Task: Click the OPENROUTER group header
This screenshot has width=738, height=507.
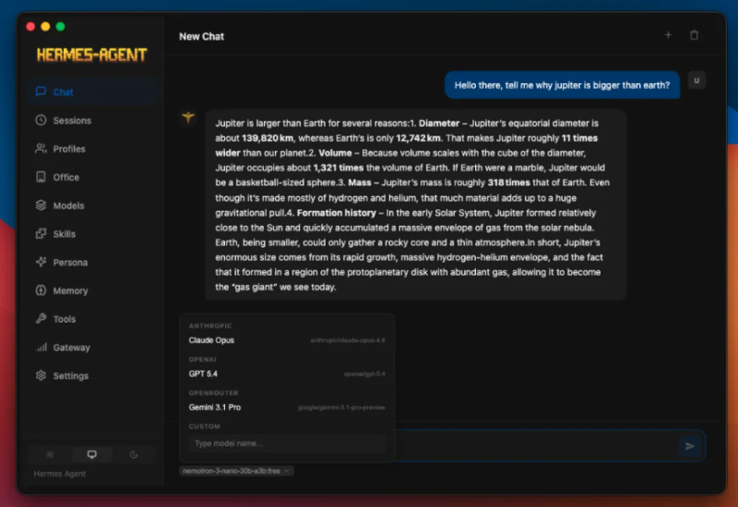Action: coord(213,393)
